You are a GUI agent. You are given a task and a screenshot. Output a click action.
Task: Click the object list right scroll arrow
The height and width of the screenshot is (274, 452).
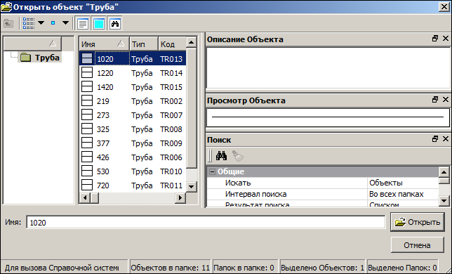(x=180, y=197)
